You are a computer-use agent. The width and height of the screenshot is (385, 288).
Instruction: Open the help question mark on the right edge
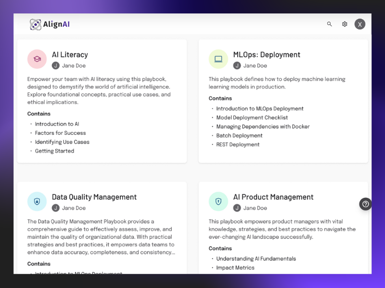coord(366,204)
